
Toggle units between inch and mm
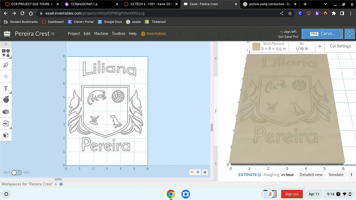[16, 172]
